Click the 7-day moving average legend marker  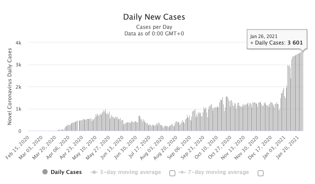(x=183, y=172)
